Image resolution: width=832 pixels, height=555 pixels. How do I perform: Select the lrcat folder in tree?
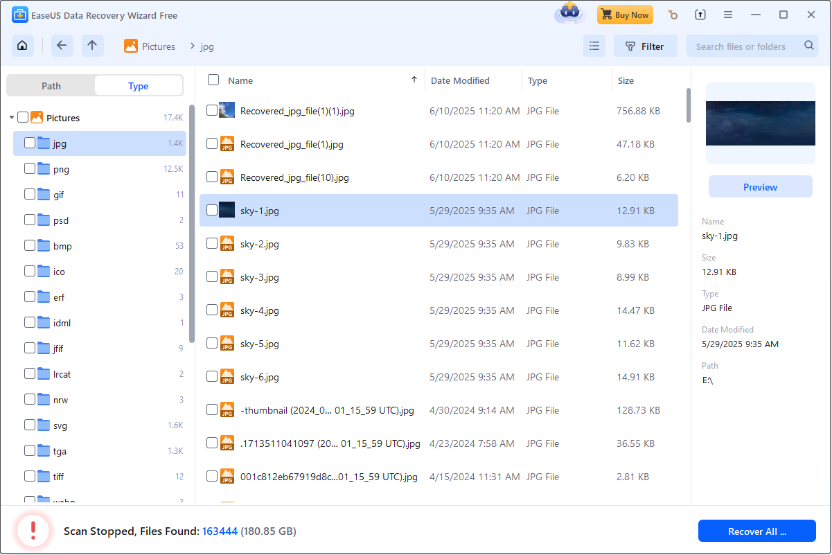click(x=100, y=374)
